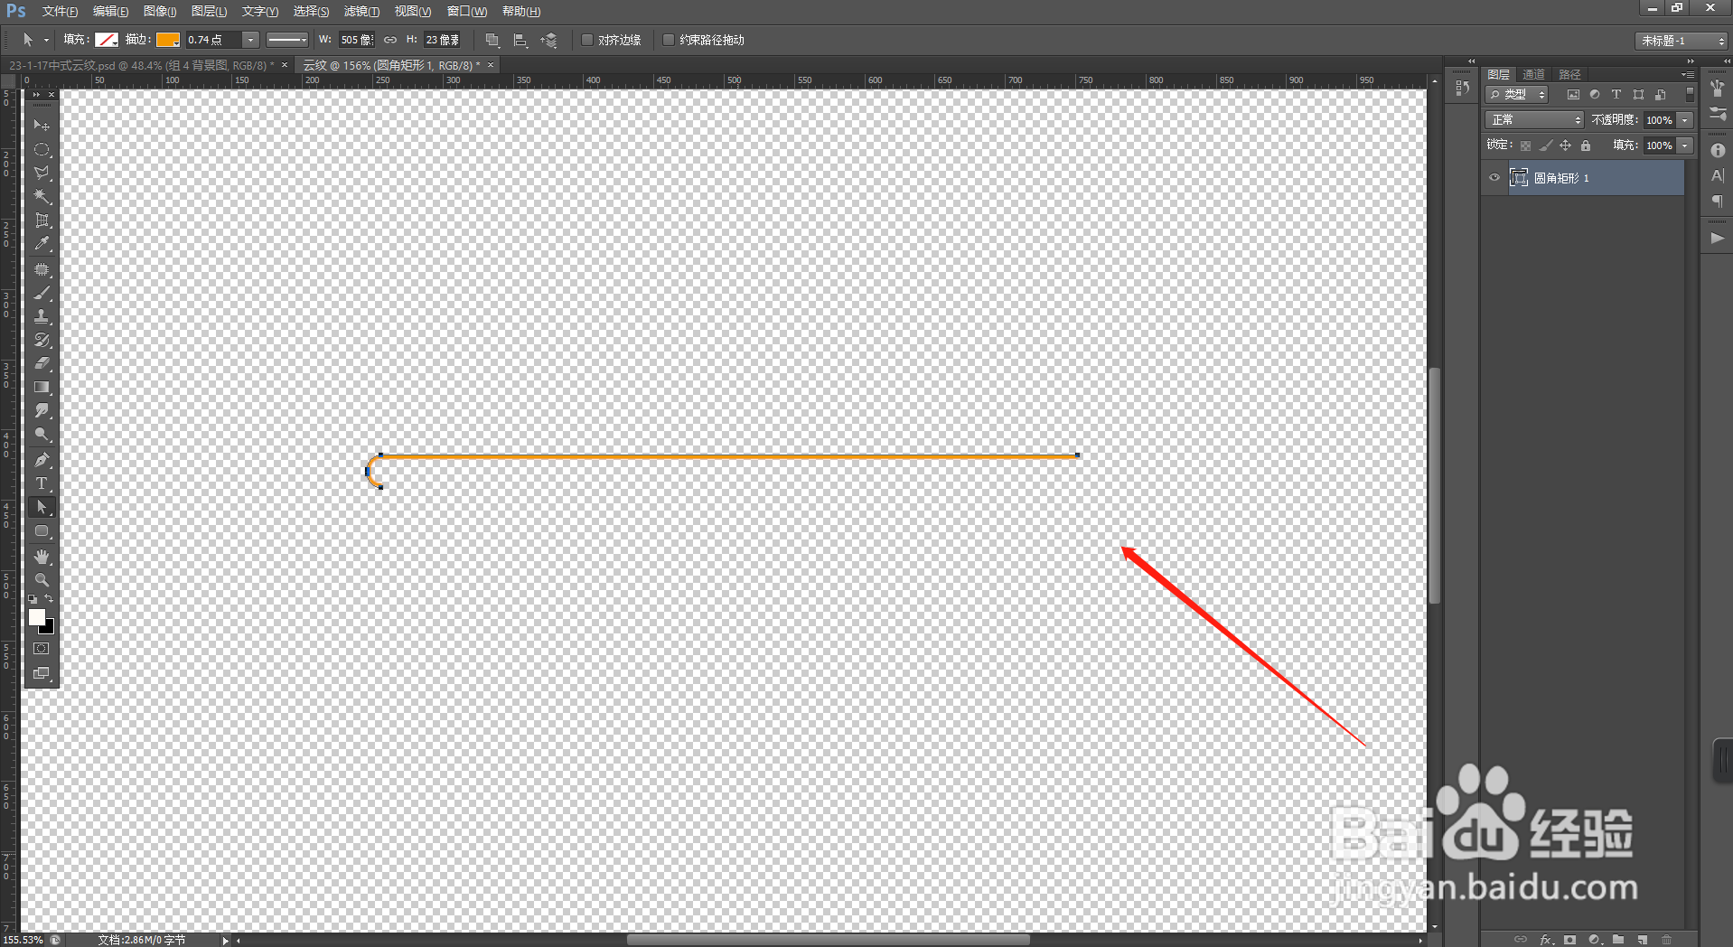Open the 滤镜(T) menu
The image size is (1733, 947).
(x=361, y=12)
